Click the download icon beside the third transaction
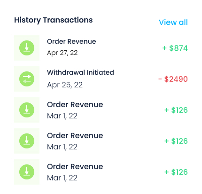 pos(27,110)
